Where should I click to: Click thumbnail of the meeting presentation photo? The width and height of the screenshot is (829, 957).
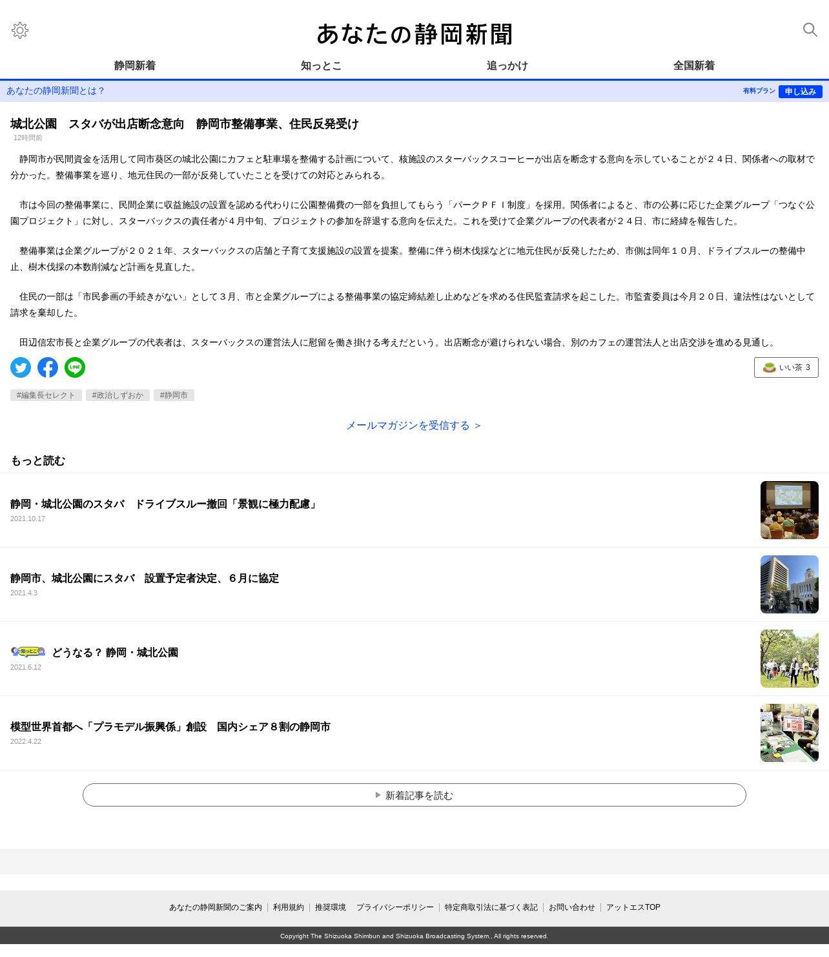point(789,510)
